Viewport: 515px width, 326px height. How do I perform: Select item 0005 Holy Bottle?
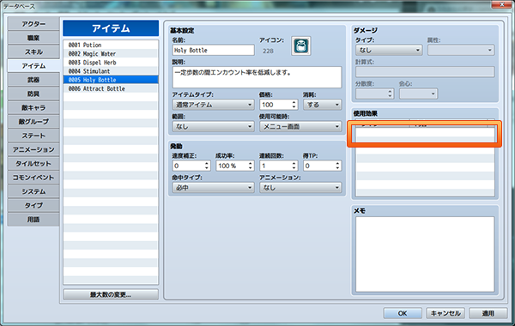point(111,80)
